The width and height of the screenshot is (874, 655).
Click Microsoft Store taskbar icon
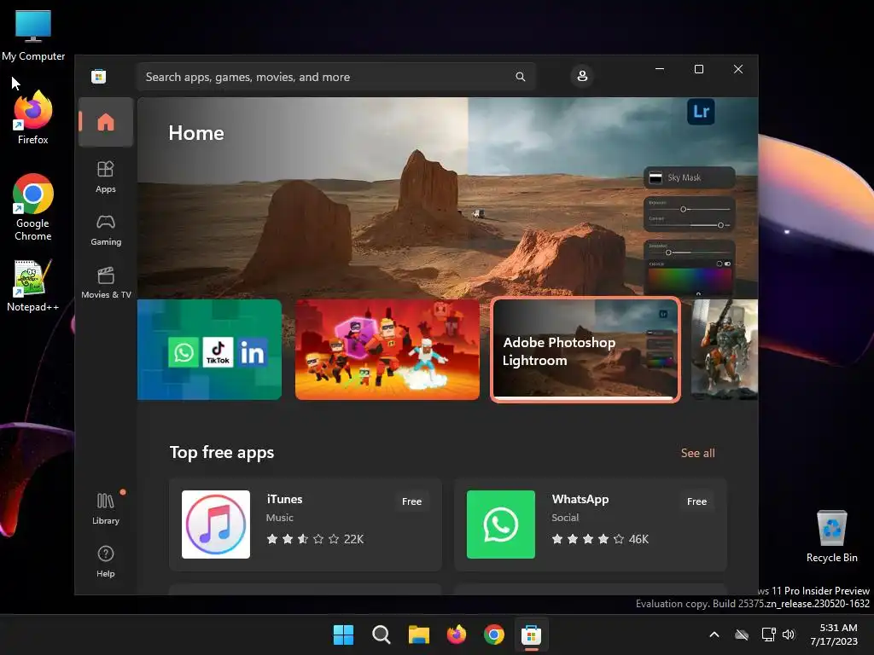[x=531, y=635]
